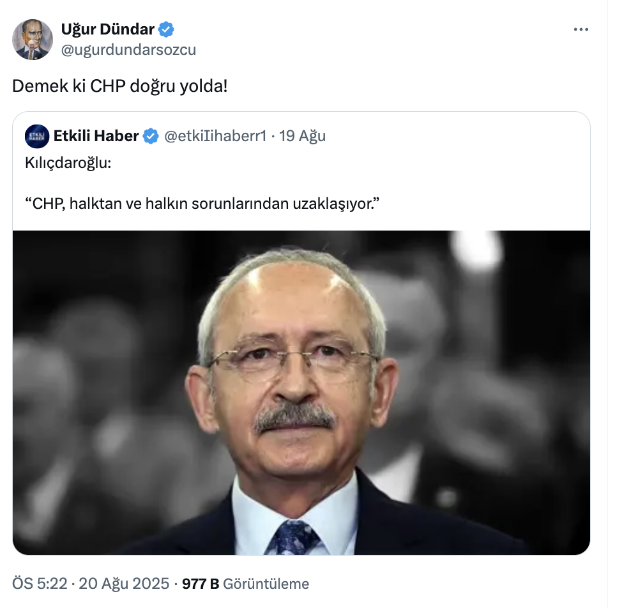
Task: Visit the @ugurdundarsozcu handle
Action: (128, 50)
